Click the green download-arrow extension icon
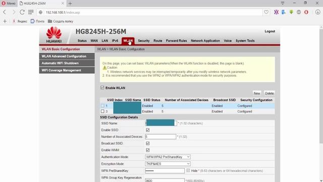 [291, 12]
